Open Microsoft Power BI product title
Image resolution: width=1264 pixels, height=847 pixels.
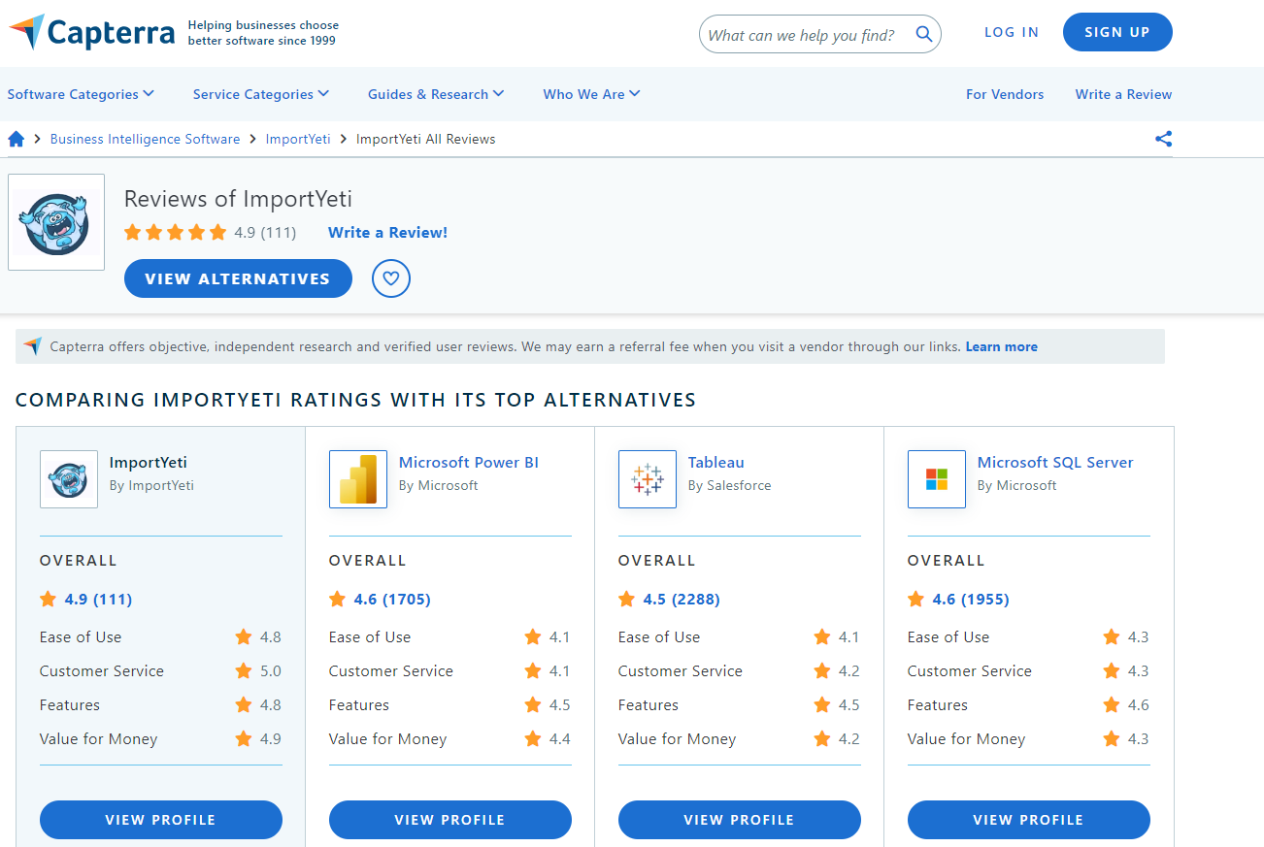pyautogui.click(x=469, y=463)
